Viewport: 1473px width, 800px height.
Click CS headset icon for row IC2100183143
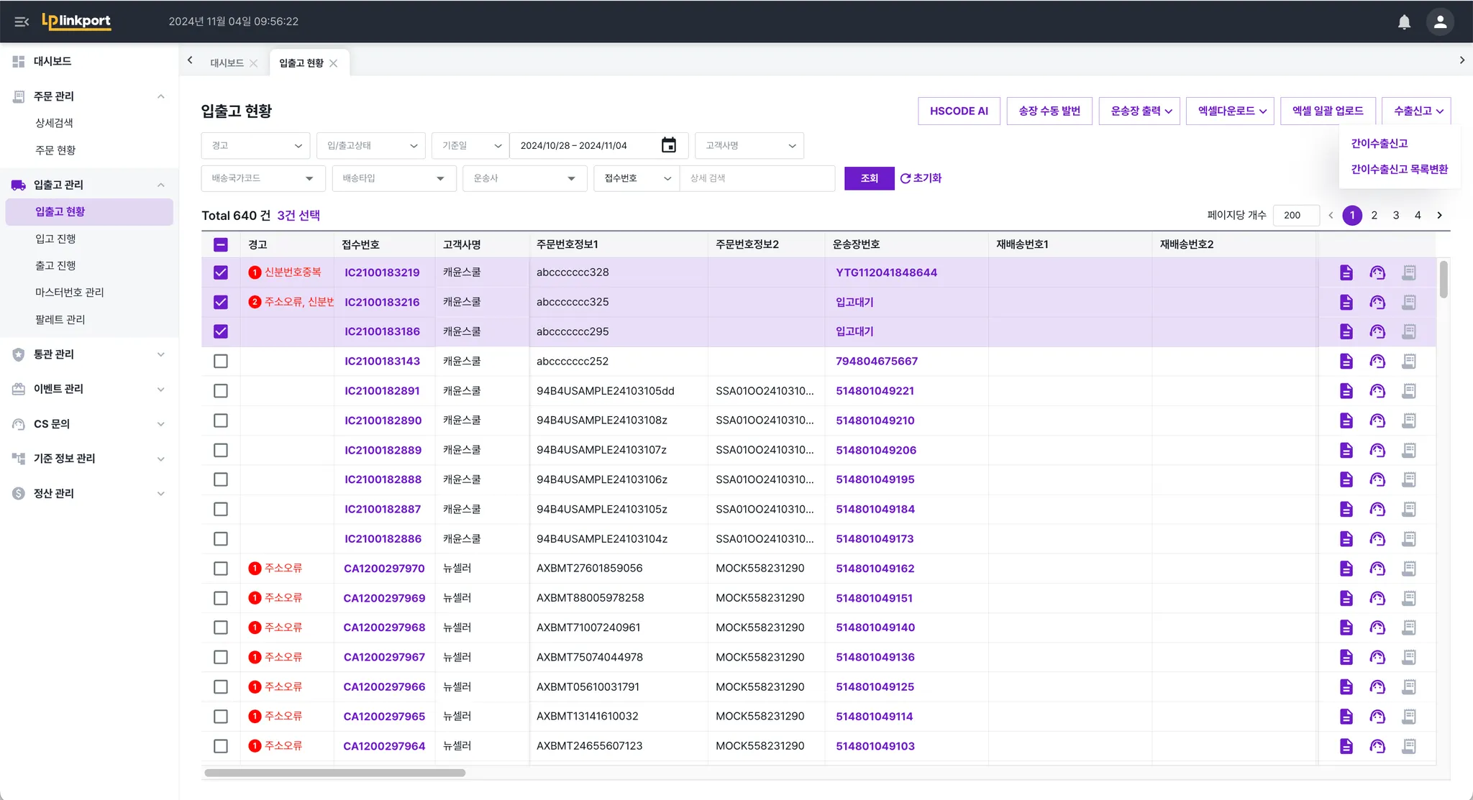1377,361
